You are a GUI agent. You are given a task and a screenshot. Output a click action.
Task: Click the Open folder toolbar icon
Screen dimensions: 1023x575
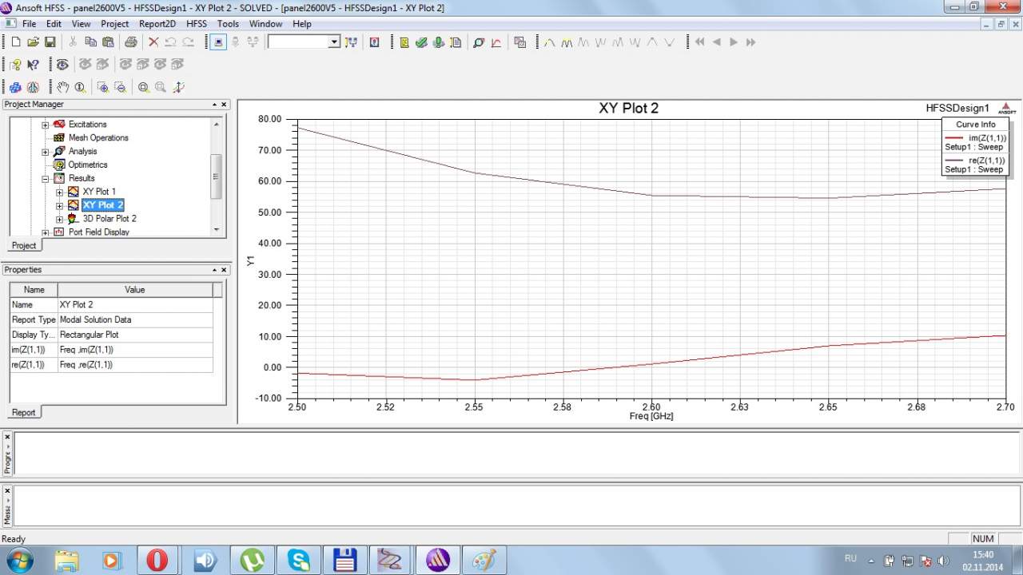coord(33,42)
